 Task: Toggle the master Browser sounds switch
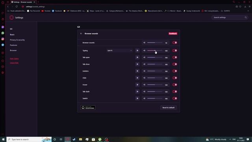[x=175, y=43]
